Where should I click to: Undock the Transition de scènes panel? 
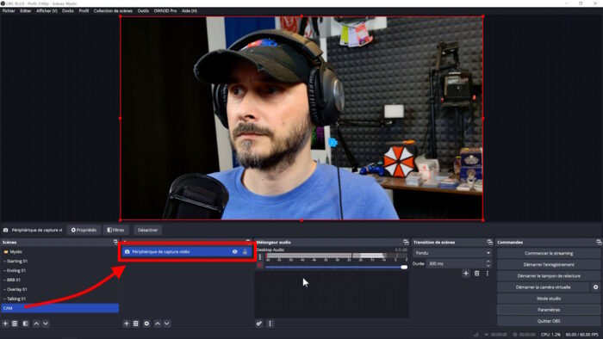489,243
